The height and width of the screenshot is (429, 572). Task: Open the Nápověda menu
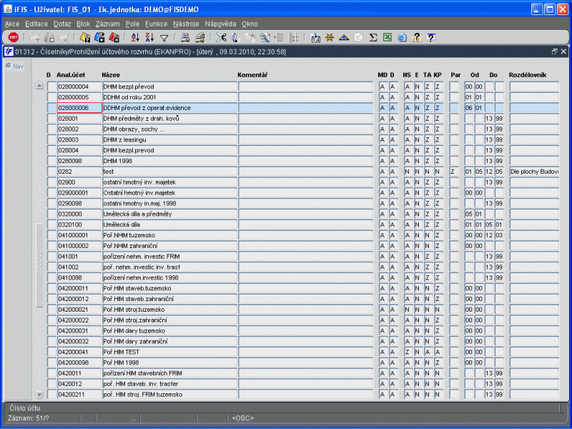point(220,24)
